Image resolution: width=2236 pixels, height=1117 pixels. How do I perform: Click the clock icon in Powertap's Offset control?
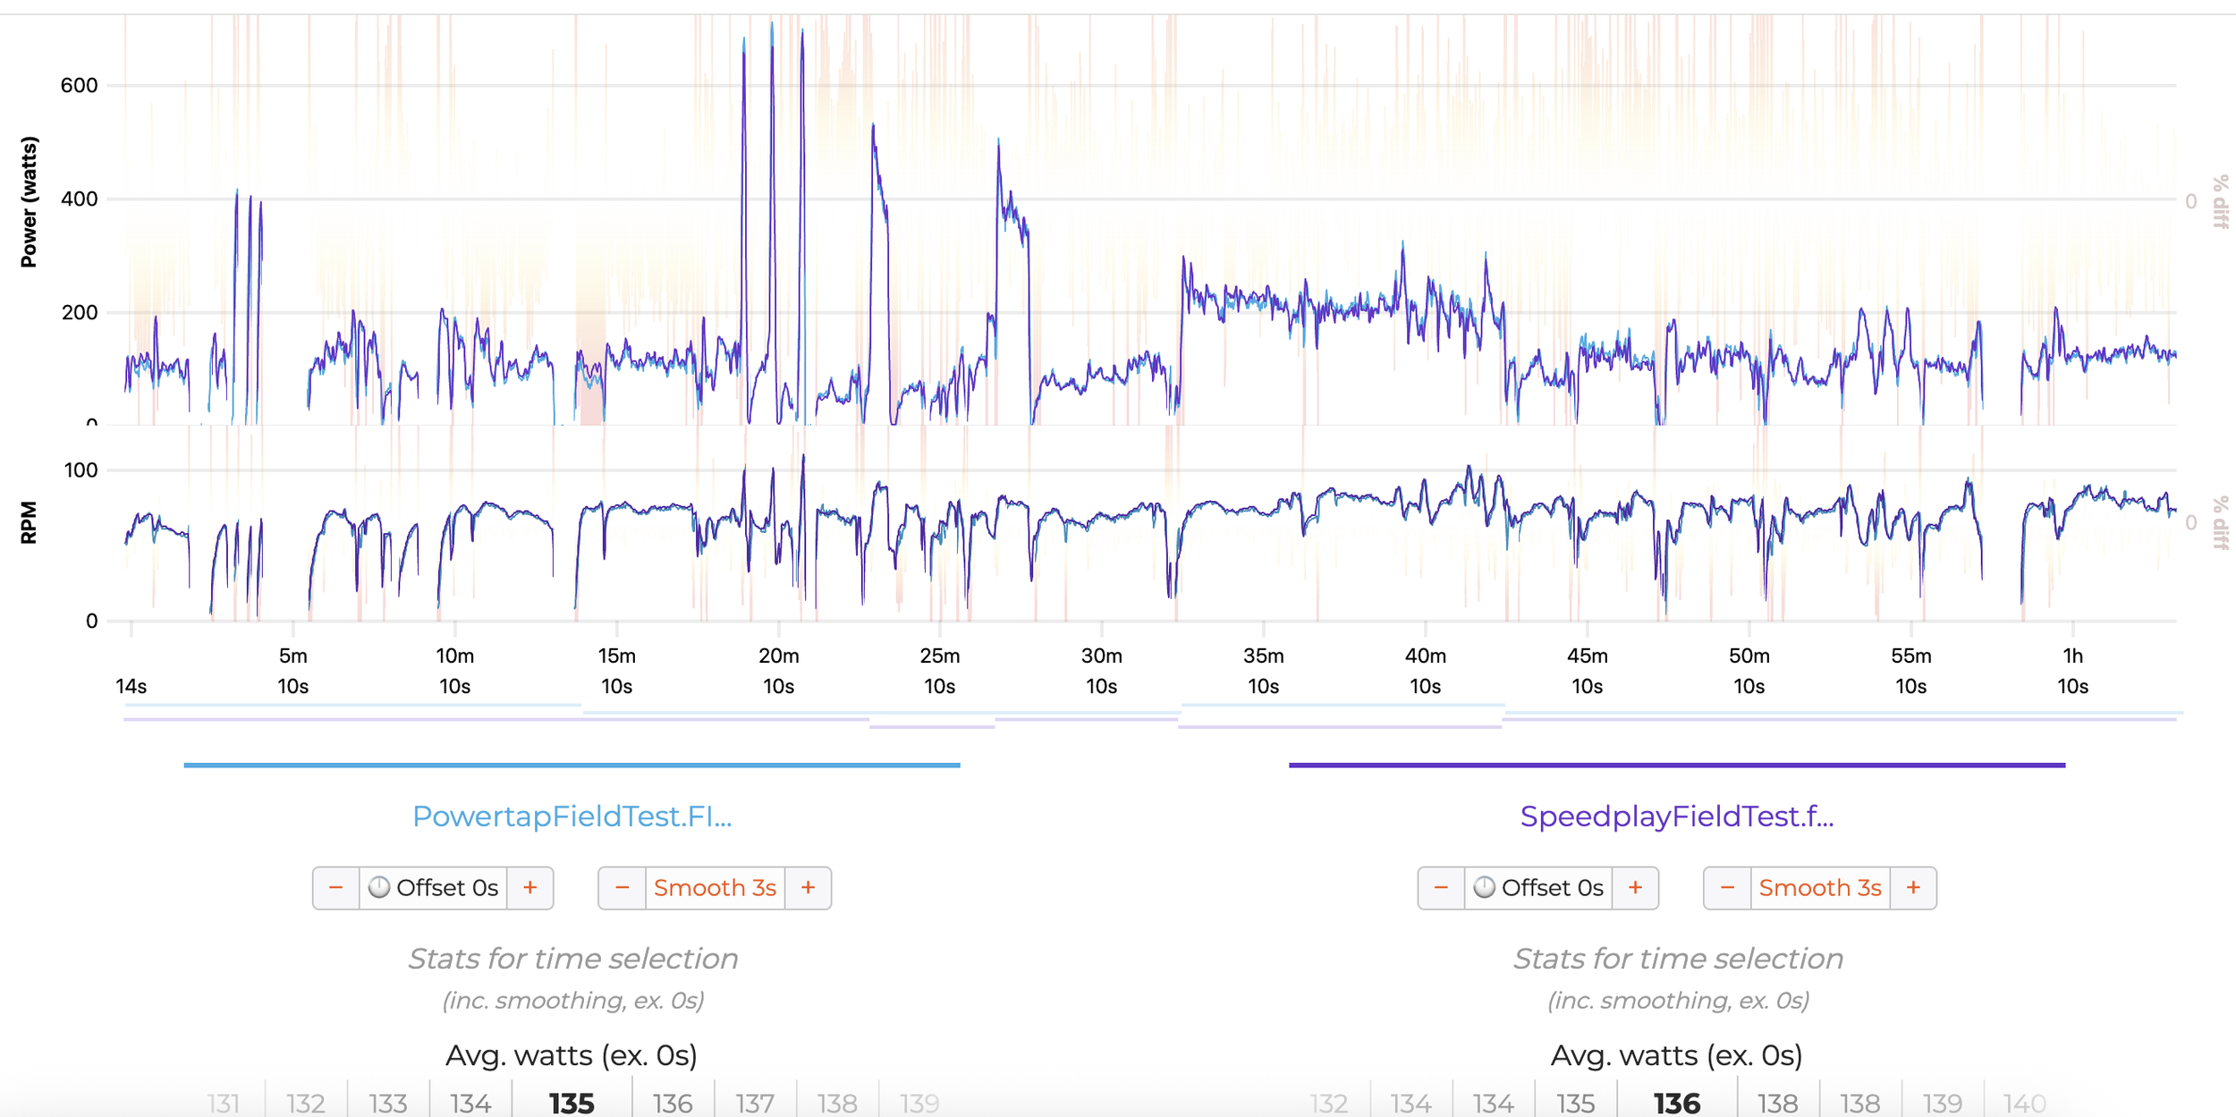click(x=380, y=887)
